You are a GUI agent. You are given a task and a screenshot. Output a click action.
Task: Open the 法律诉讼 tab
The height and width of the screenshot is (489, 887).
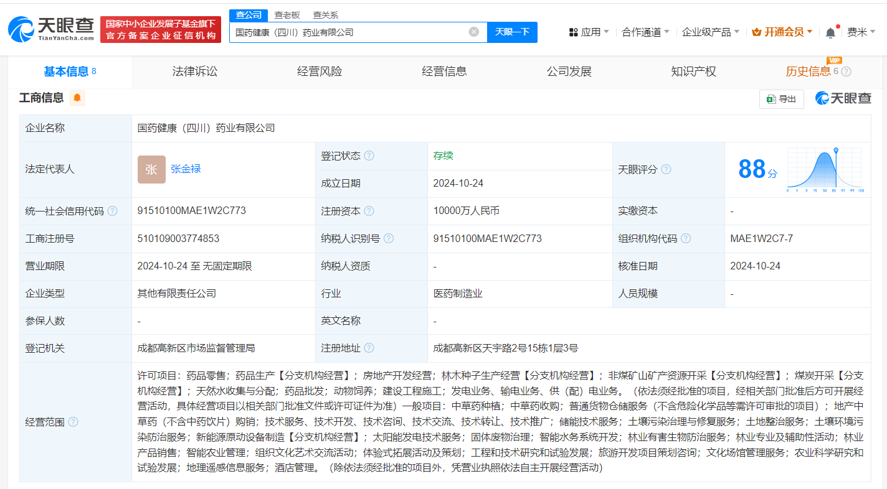[194, 71]
